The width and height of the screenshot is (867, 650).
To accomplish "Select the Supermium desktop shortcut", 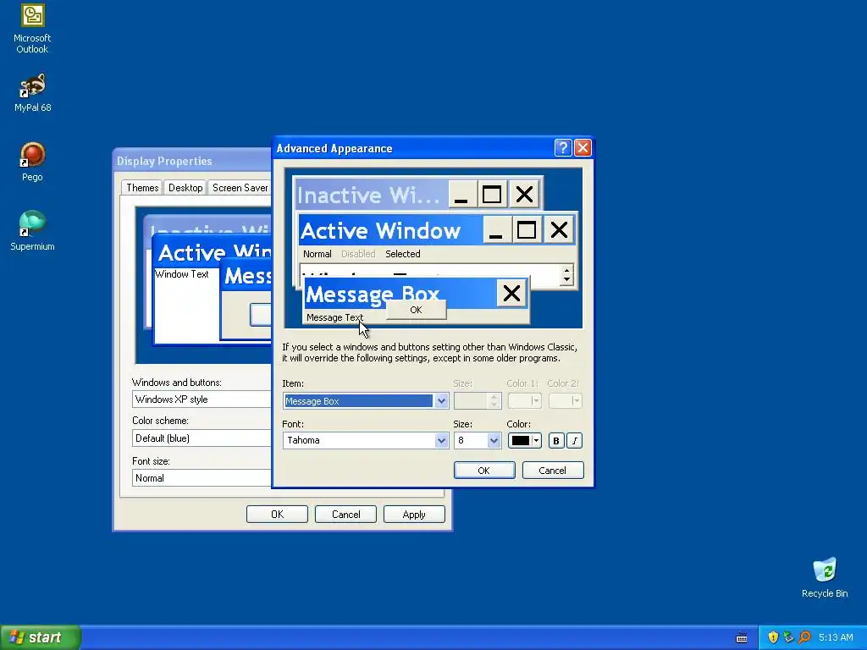I will pos(32,231).
